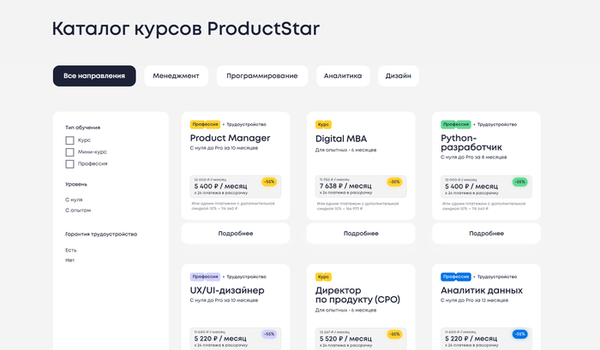Open the Программирование category tab
Viewport: 600px width, 350px height.
click(x=261, y=76)
